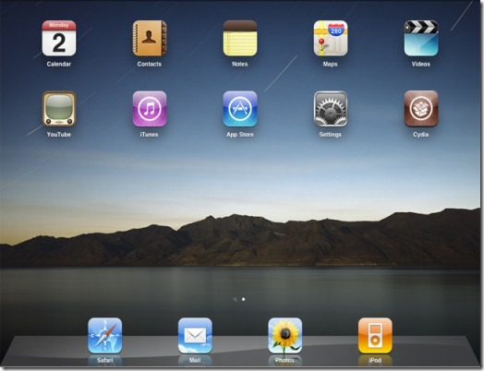The height and width of the screenshot is (371, 484).
Task: Open the Calendar app icon
Action: point(59,38)
